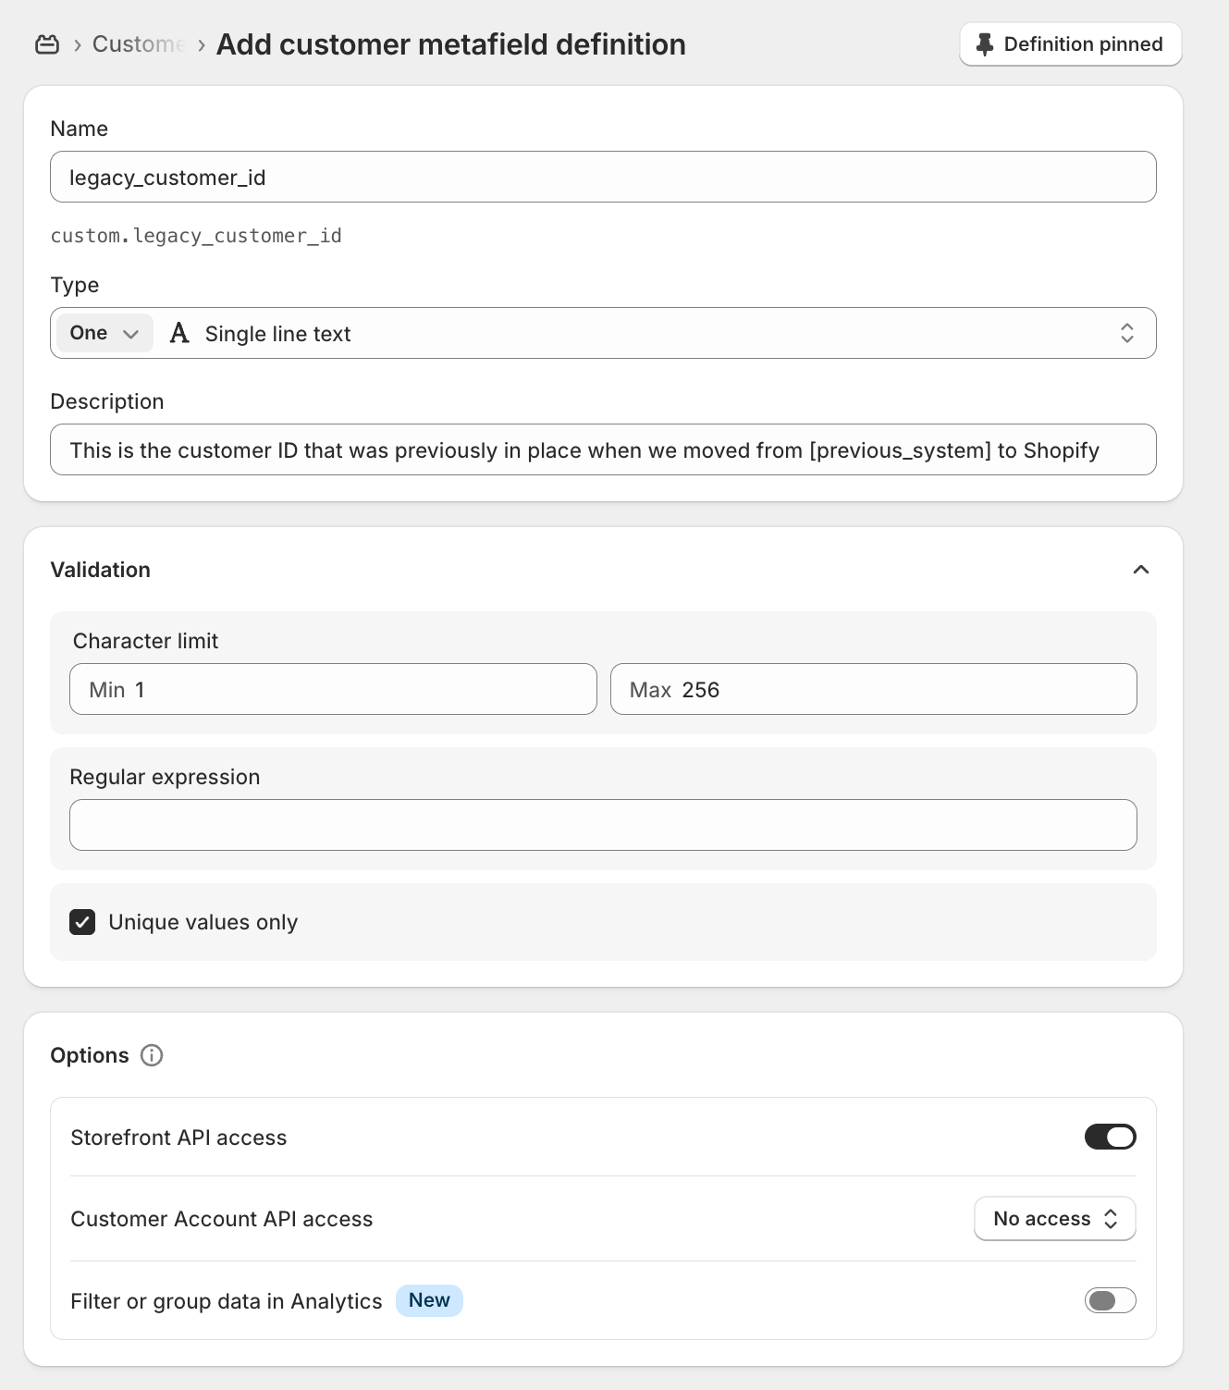Open Customer Account API access dropdown
The height and width of the screenshot is (1390, 1229).
pos(1054,1219)
